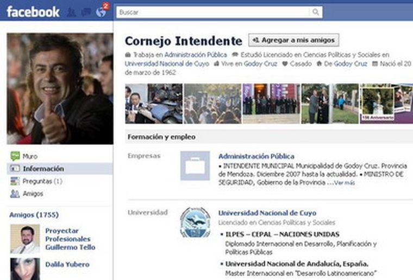This screenshot has width=413, height=280.
Task: Open the Muro tab
Action: (x=30, y=156)
